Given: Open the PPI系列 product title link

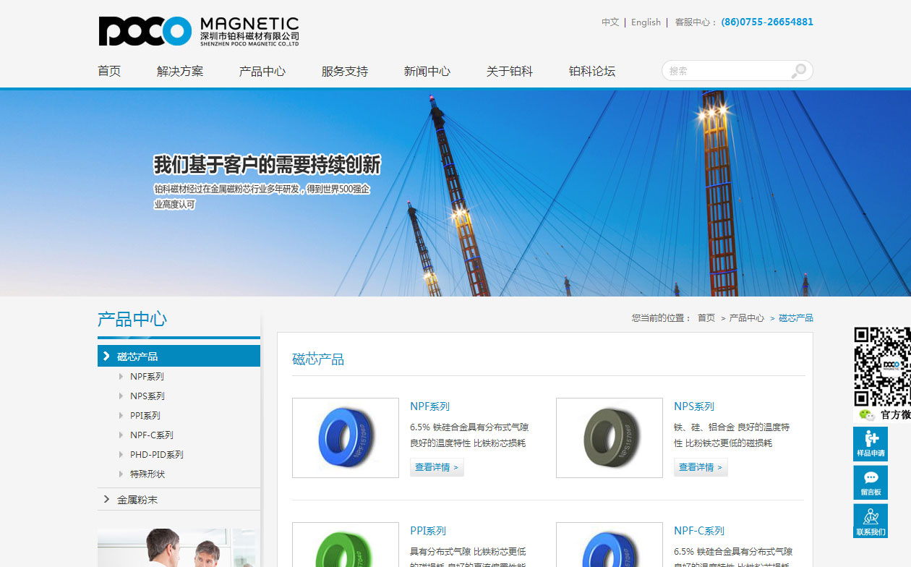Looking at the screenshot, I should pos(428,531).
